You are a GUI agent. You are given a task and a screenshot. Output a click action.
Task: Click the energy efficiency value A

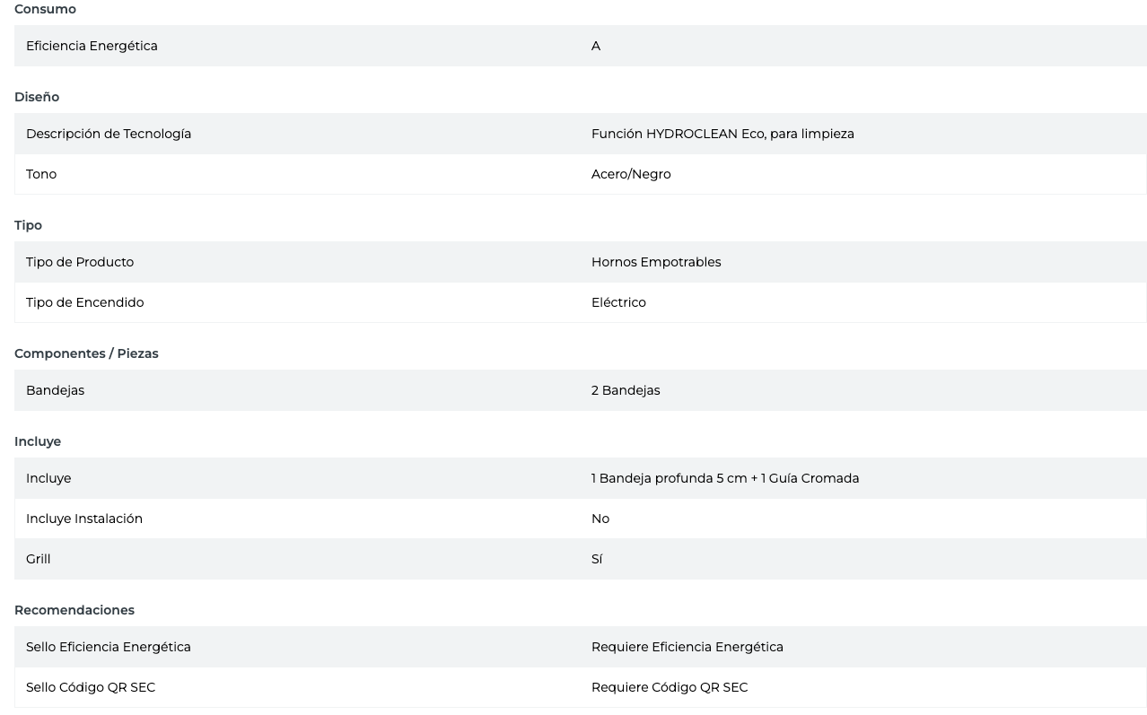click(x=596, y=46)
